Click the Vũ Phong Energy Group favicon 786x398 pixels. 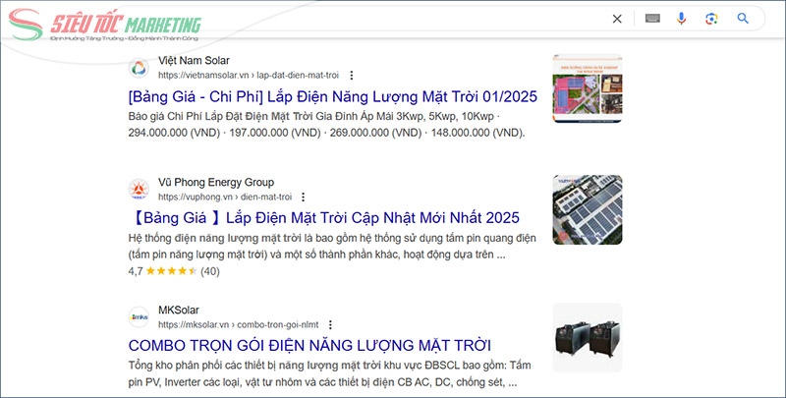pos(139,190)
